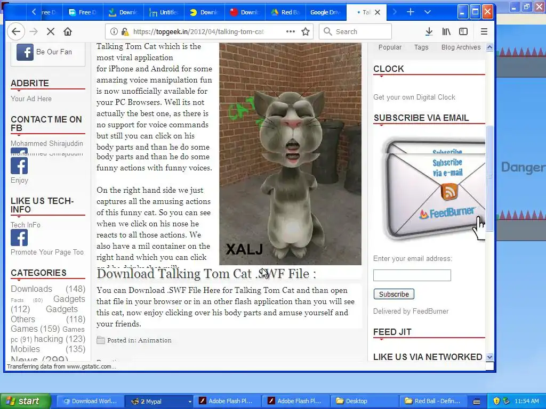Open the library bookmarks icon

[446, 31]
